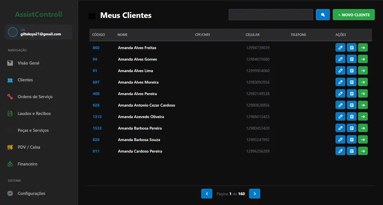Click green arrow for Amanda Alves Pereira

363,94
